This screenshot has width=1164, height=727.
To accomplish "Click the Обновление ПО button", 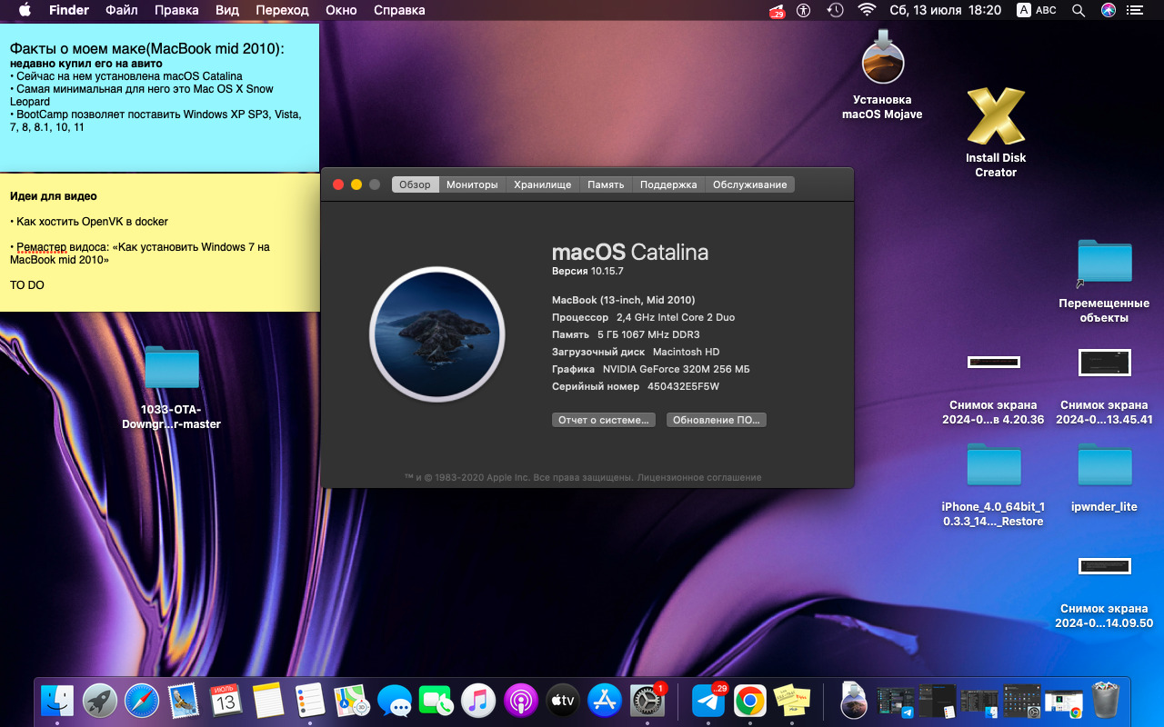I will pyautogui.click(x=717, y=420).
